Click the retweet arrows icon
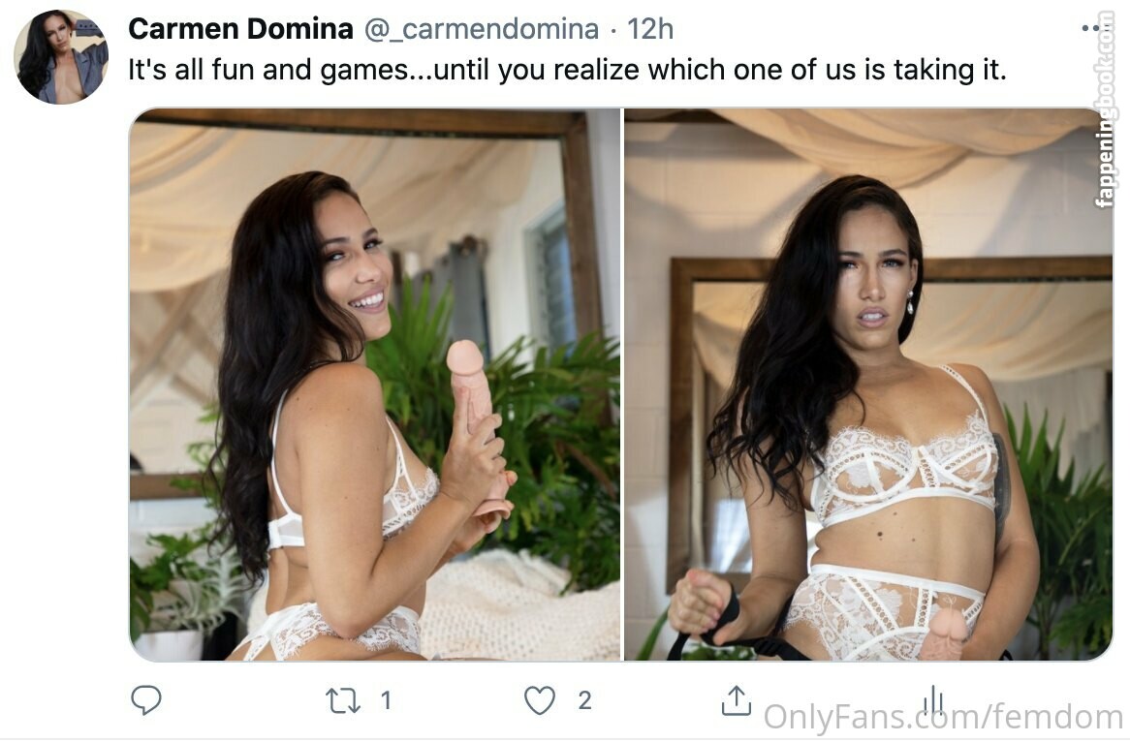 pyautogui.click(x=342, y=700)
